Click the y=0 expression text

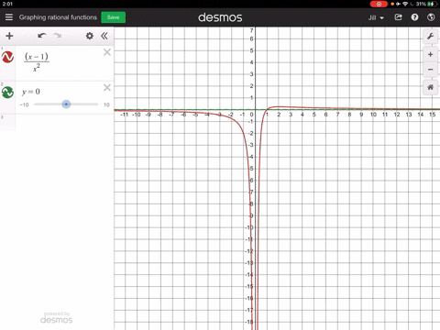coord(31,92)
